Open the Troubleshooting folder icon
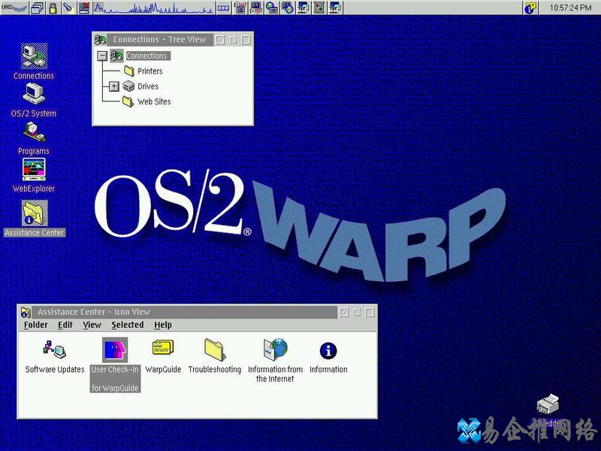Viewport: 601px width, 451px height. pos(215,350)
